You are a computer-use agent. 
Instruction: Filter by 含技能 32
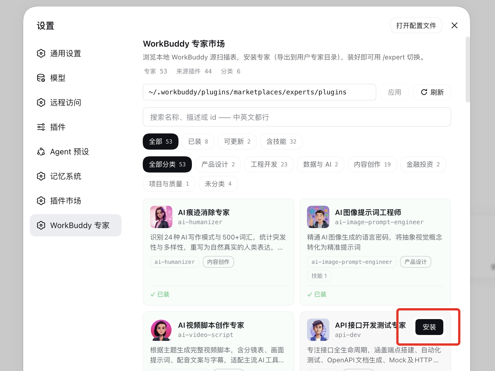[281, 142]
